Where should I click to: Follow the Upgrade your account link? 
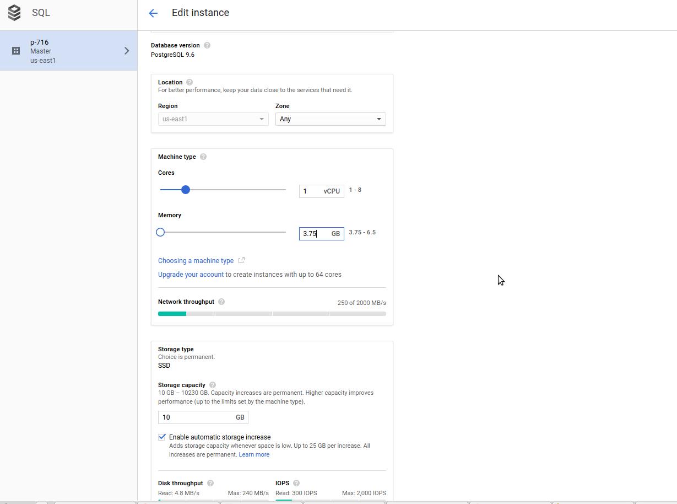click(x=191, y=275)
